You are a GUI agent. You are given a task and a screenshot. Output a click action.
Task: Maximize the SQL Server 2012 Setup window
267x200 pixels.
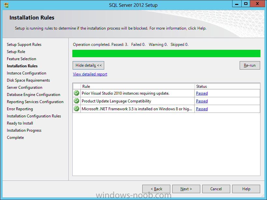pyautogui.click(x=246, y=4)
